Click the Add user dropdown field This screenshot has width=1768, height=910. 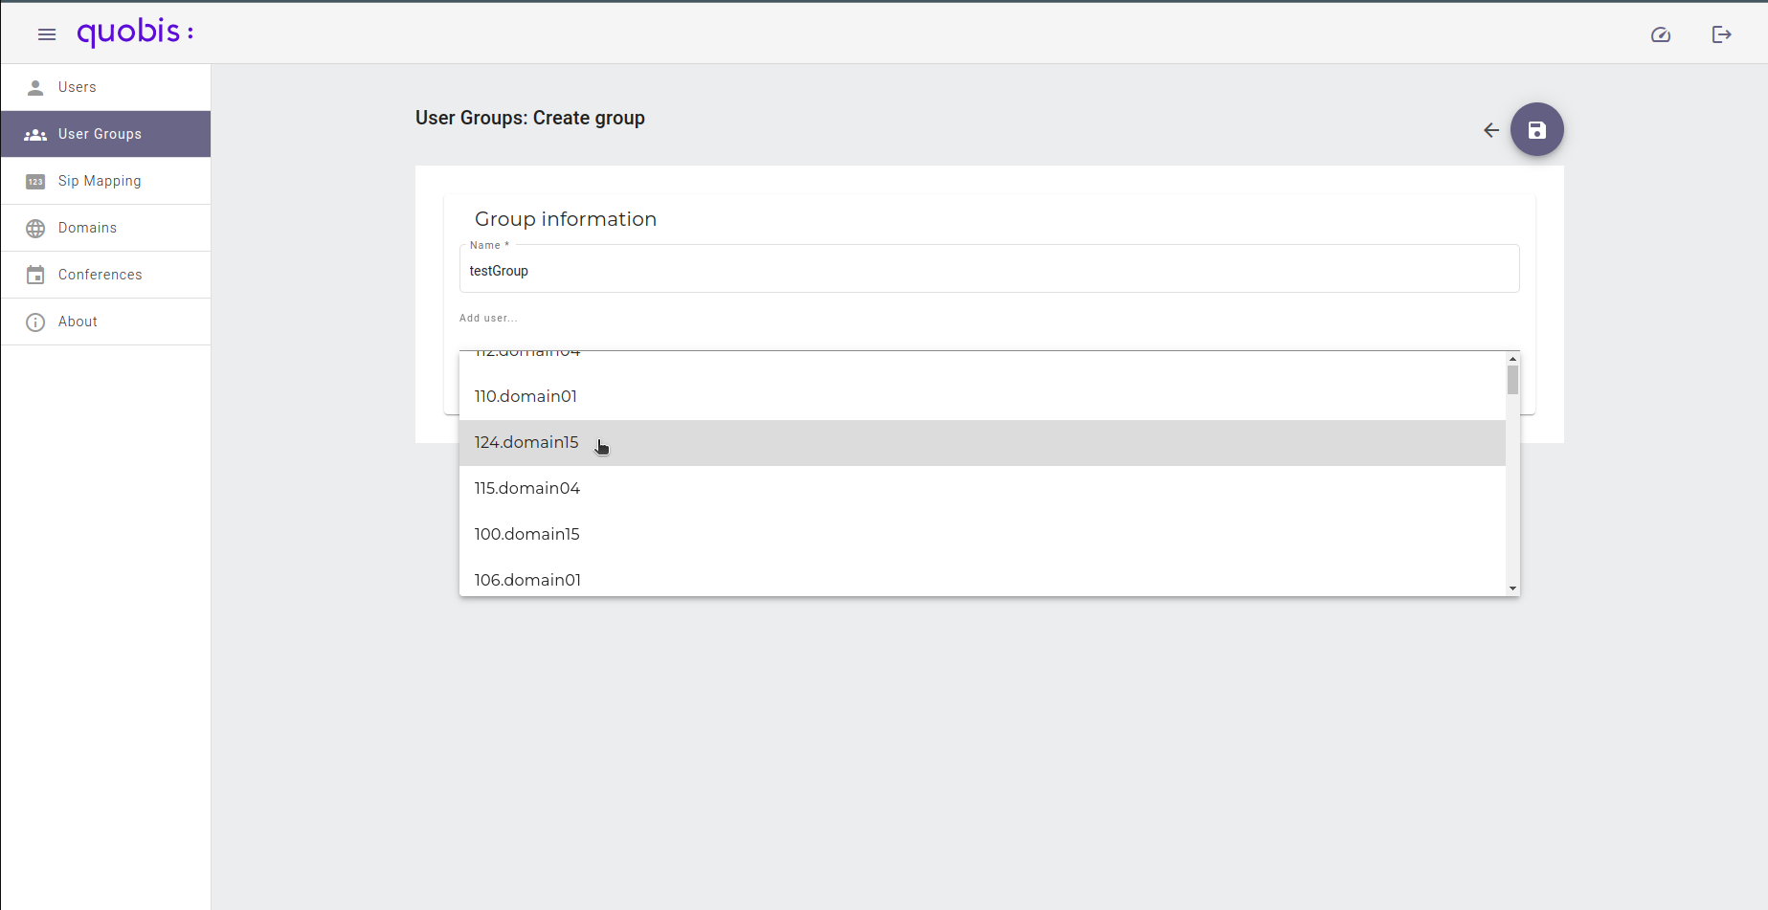point(989,328)
